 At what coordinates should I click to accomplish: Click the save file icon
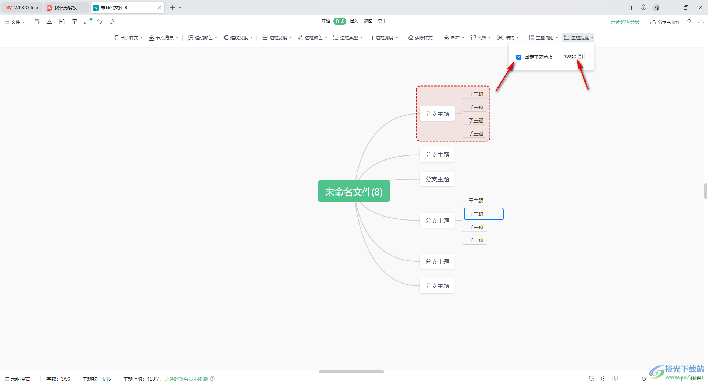[37, 21]
